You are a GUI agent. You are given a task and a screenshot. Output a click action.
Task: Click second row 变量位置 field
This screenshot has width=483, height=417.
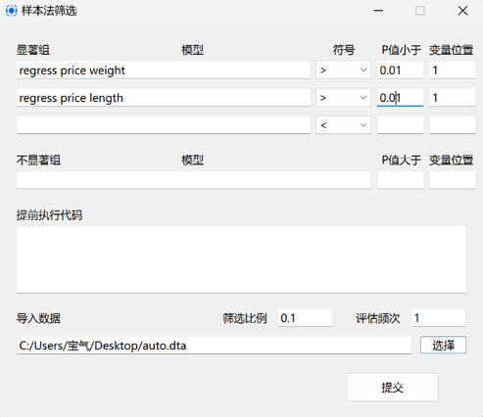click(453, 98)
